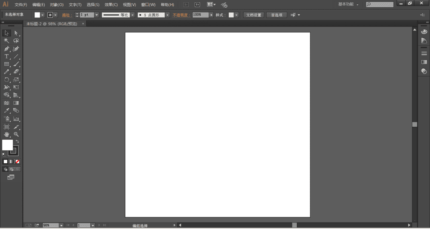Select the Hand tool
The height and width of the screenshot is (229, 430).
6,134
